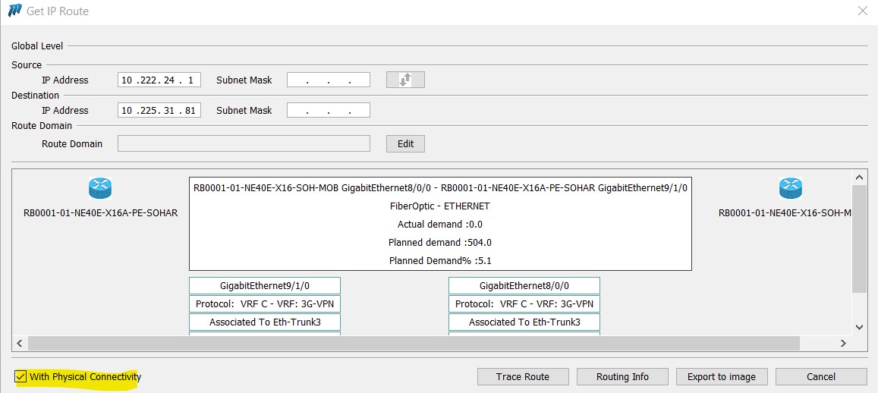The width and height of the screenshot is (878, 393).
Task: Click the Destination IP Address field
Action: point(159,110)
